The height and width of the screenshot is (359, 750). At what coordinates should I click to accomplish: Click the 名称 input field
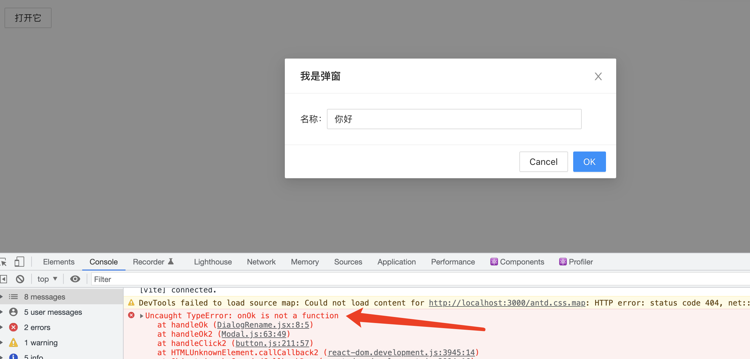tap(454, 119)
